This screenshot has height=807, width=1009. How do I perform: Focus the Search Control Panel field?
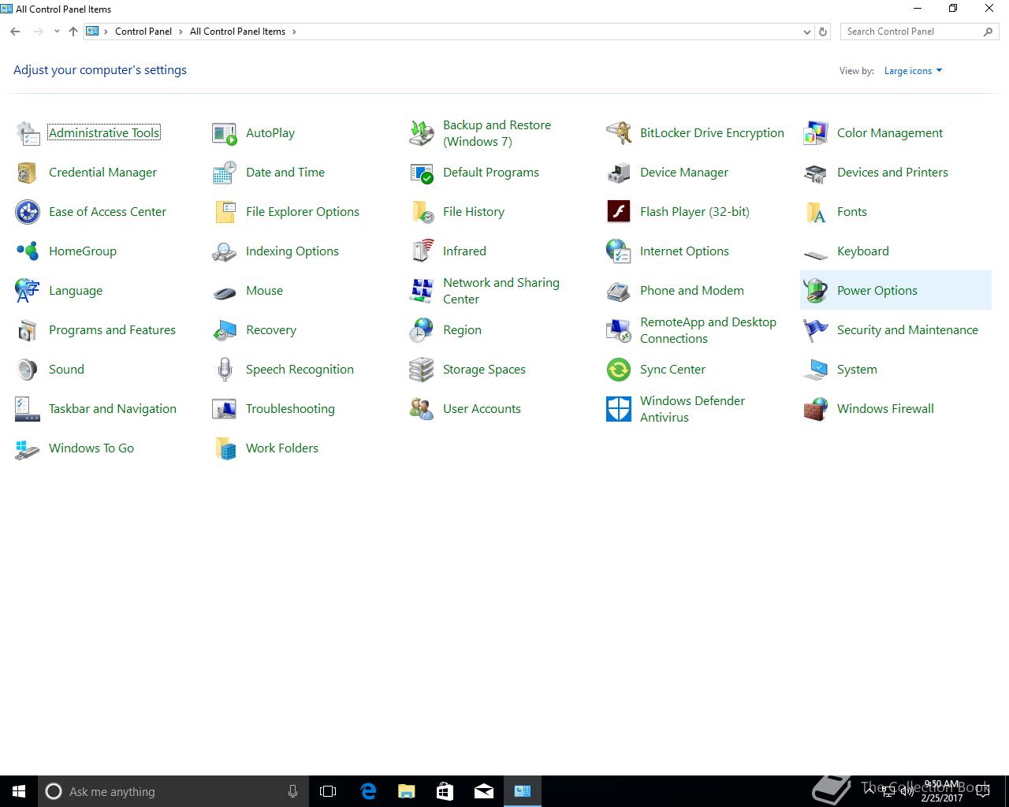click(919, 32)
